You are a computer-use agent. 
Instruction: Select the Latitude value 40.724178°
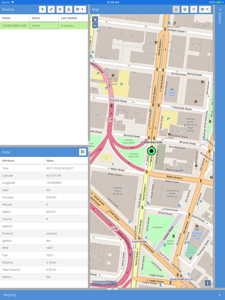pyautogui.click(x=54, y=176)
